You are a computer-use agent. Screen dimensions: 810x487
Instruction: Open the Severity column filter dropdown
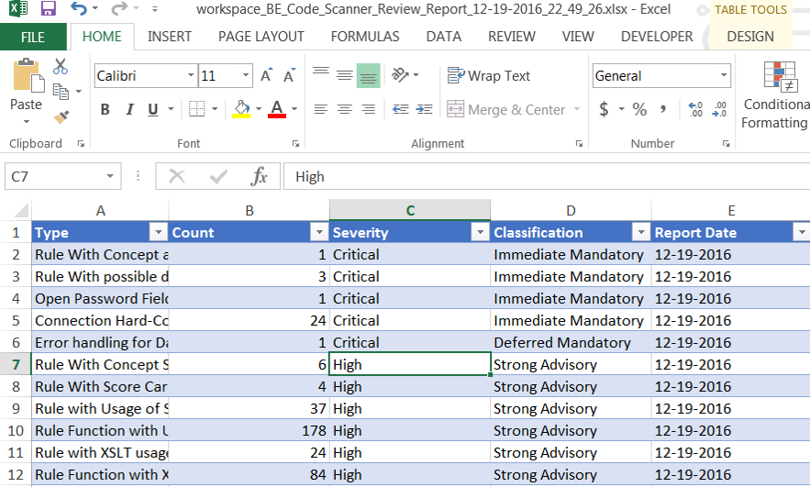pyautogui.click(x=479, y=233)
